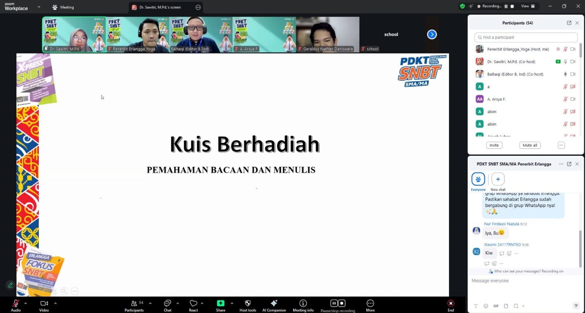Open Meeting info
Screen dimensions: 585x313
(303, 304)
